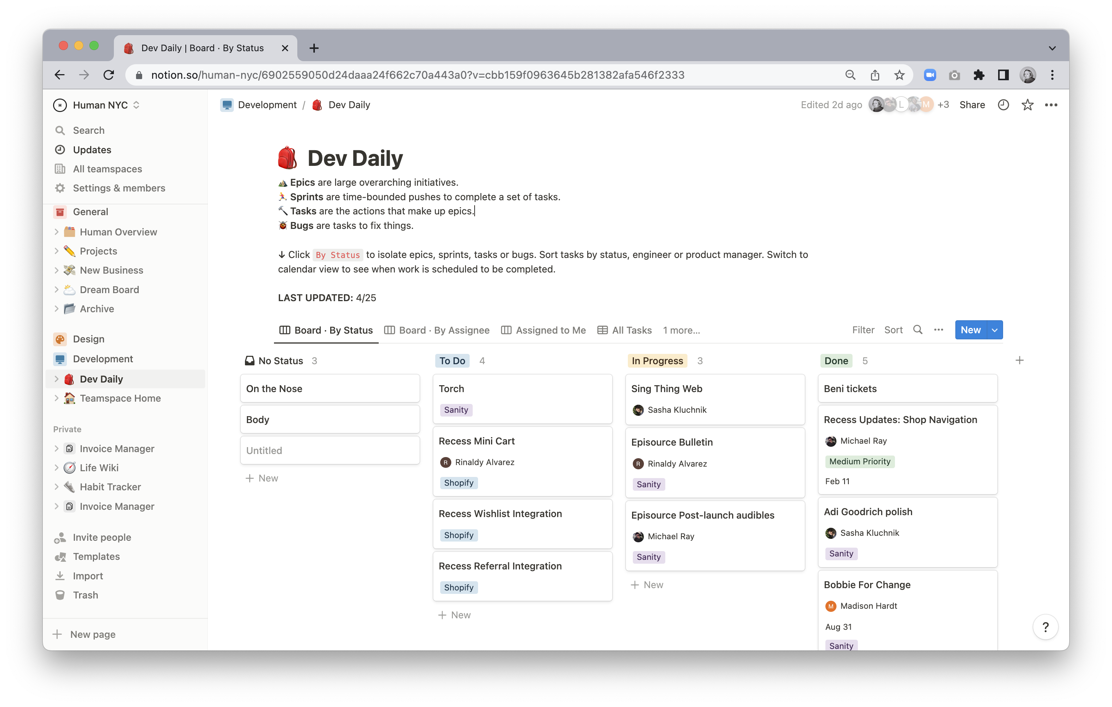Expand the Habit Tracker page
Screen dimensions: 1112x707
[x=56, y=487]
